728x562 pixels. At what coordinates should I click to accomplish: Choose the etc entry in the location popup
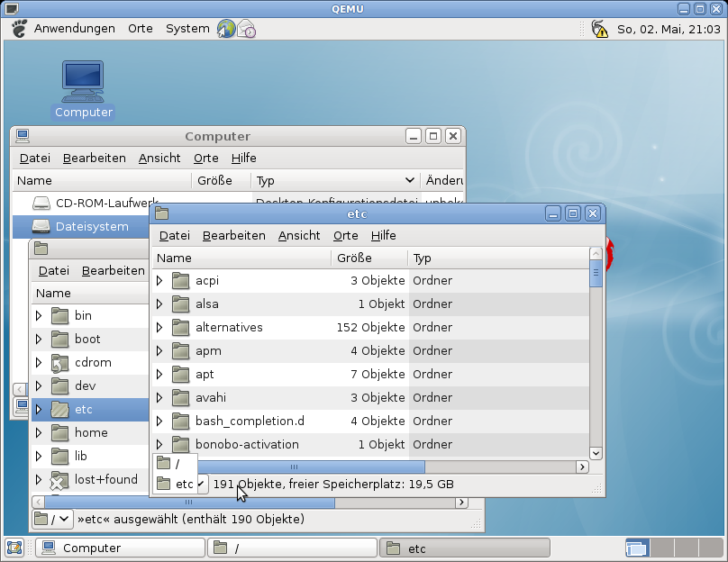(x=175, y=484)
